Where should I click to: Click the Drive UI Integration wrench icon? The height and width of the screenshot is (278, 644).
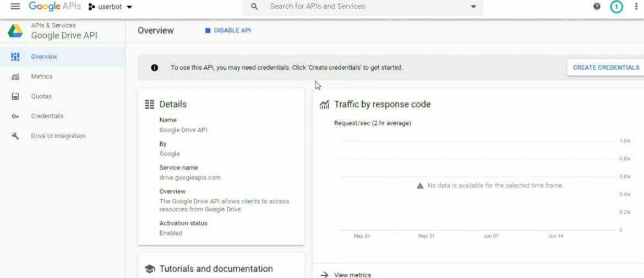tap(15, 136)
